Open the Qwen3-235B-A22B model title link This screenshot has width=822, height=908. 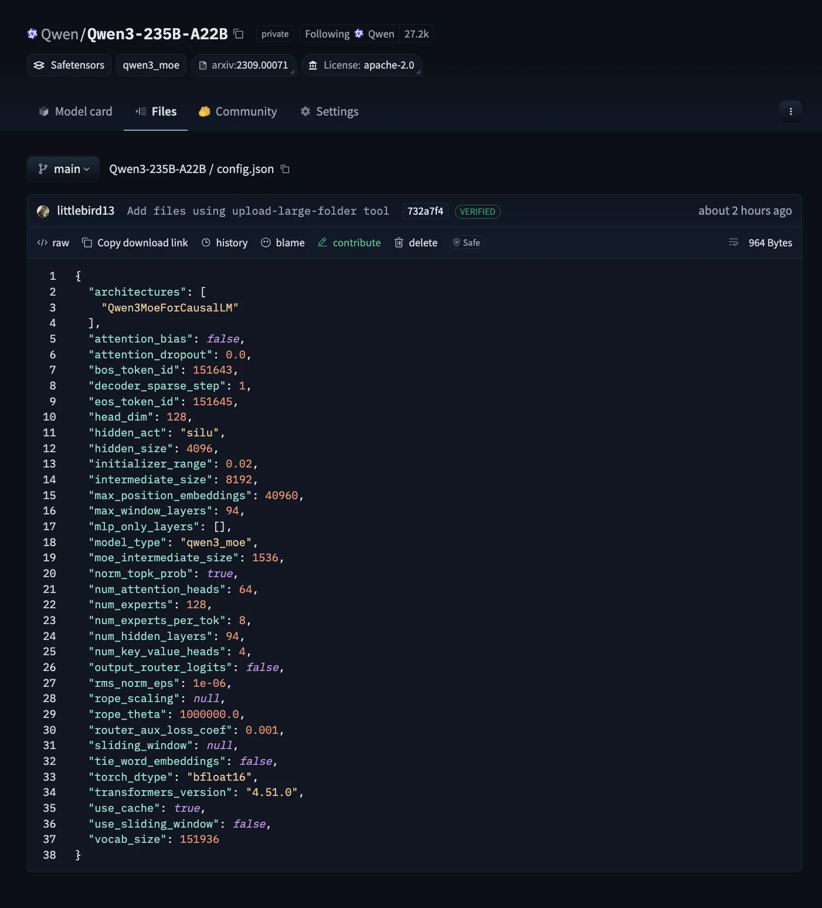(157, 34)
